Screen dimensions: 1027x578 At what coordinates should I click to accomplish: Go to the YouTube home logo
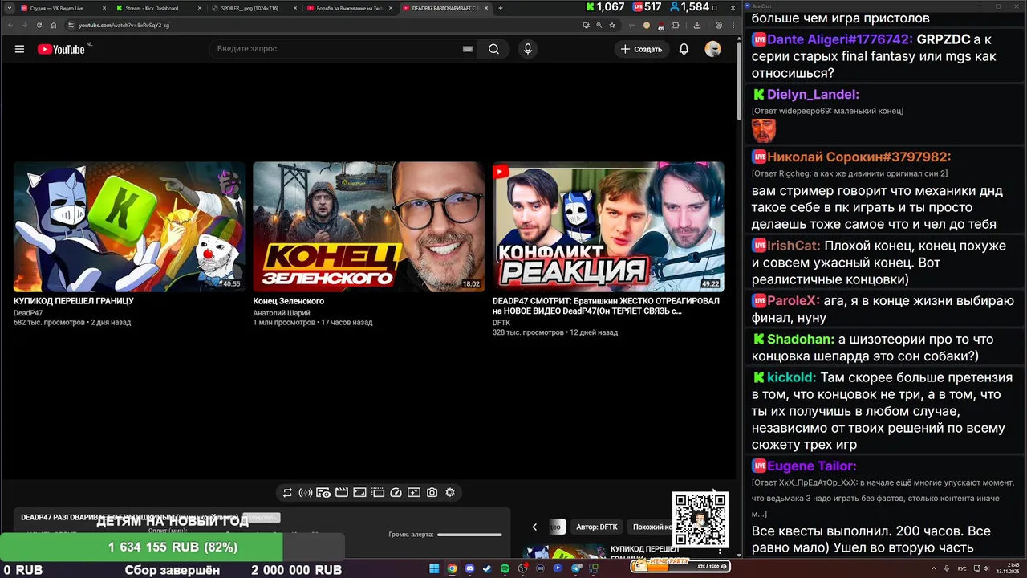[x=61, y=49]
